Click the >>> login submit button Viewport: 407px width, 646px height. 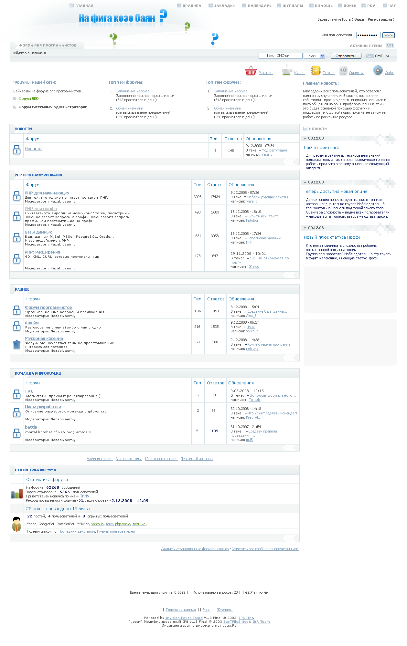click(x=389, y=35)
